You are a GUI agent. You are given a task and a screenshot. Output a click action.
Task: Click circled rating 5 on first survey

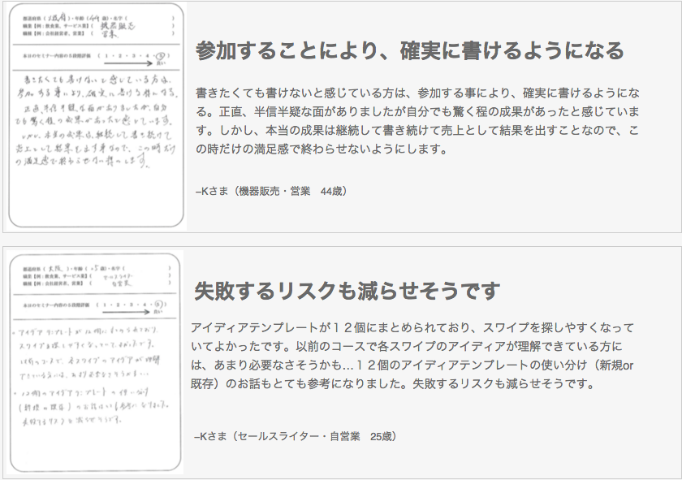pos(161,56)
